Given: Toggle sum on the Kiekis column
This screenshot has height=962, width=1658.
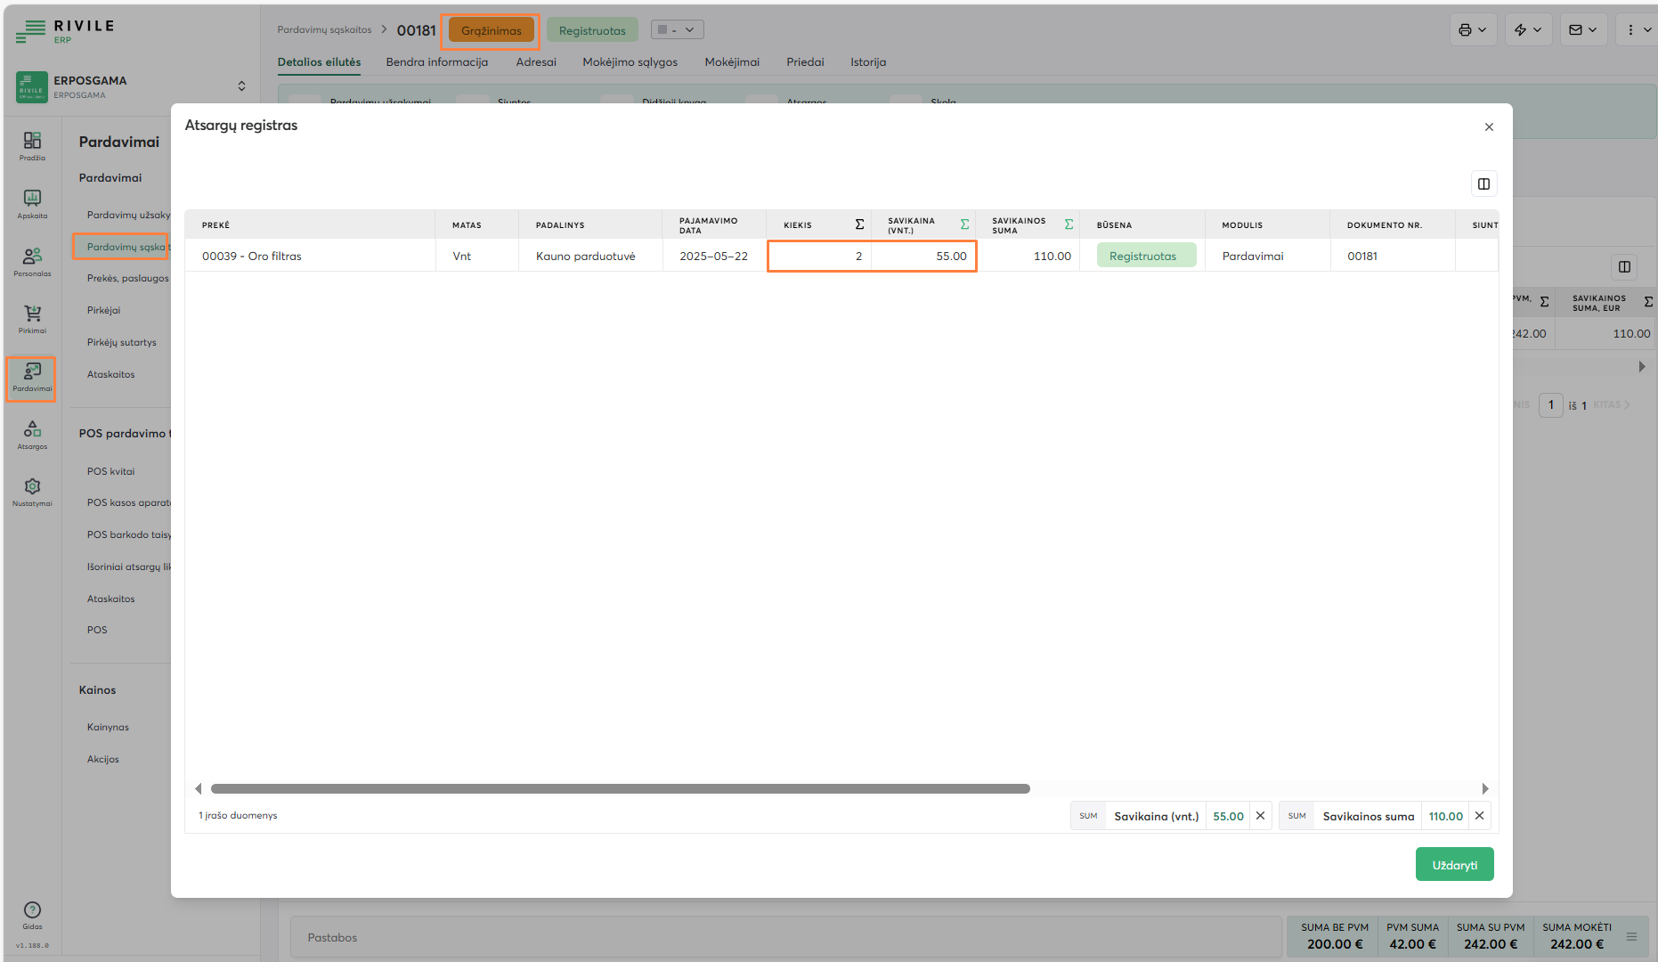Looking at the screenshot, I should [859, 224].
